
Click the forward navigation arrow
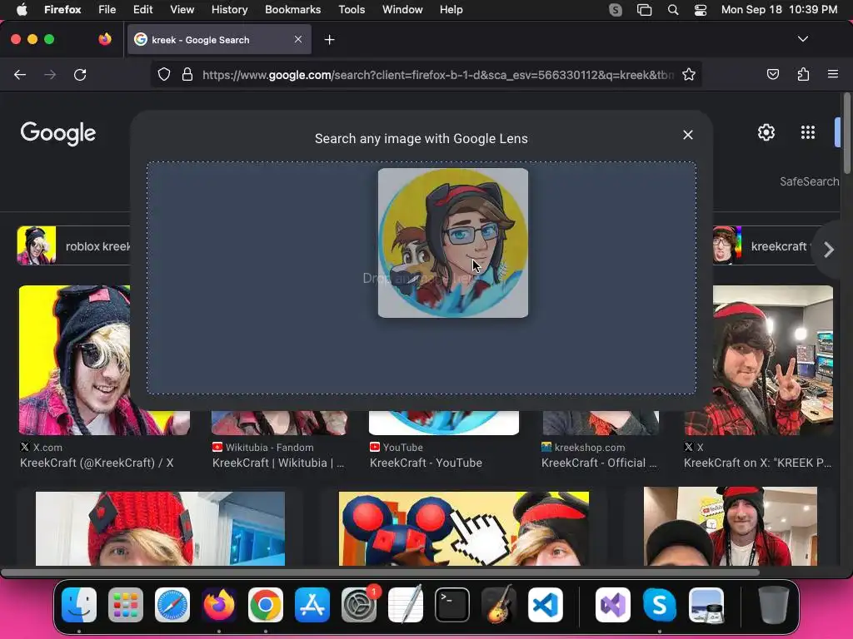pos(50,74)
